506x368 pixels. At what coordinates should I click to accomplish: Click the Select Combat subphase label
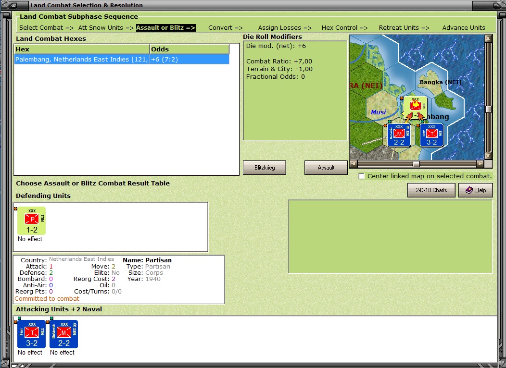pyautogui.click(x=46, y=28)
